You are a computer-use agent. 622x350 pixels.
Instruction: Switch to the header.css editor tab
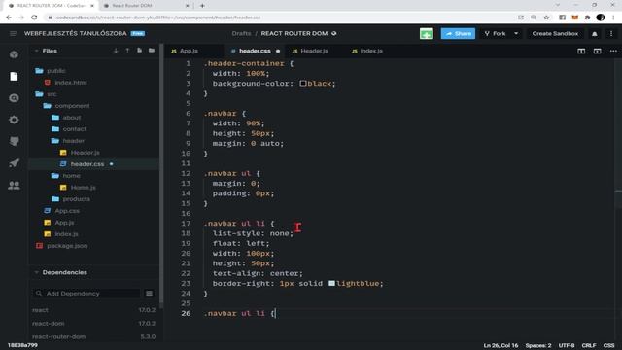coord(255,51)
